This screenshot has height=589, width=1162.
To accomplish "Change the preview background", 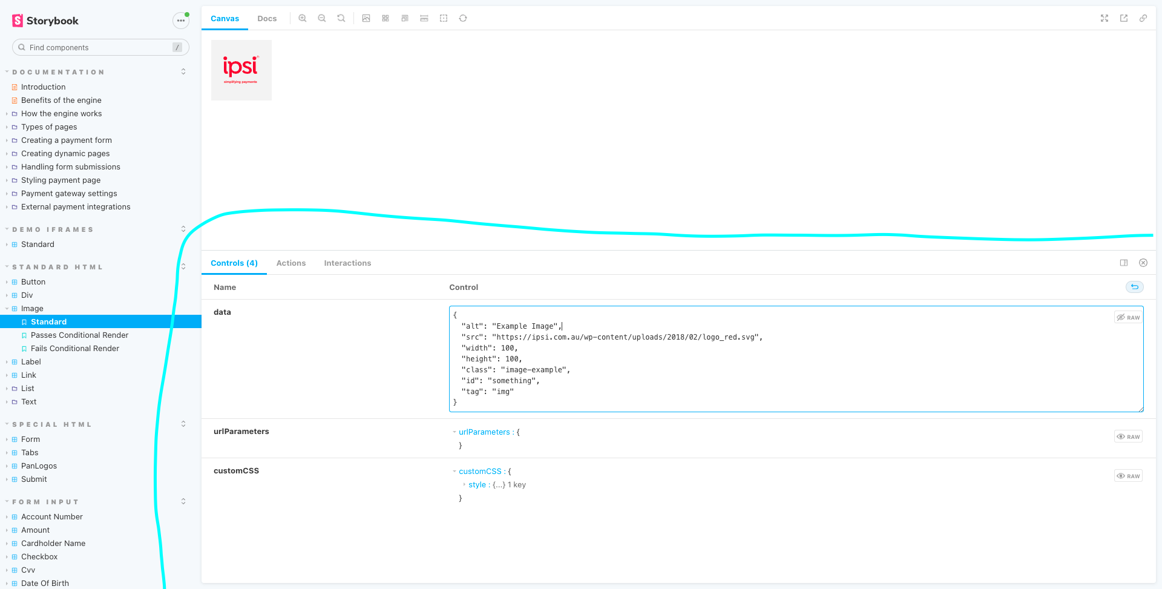I will [366, 18].
